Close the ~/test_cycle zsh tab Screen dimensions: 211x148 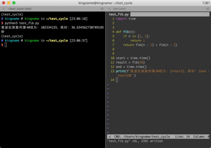[x=4, y=9]
